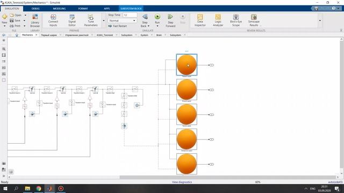The image size is (344, 193).
Task: Open Tune Parameters
Action: click(91, 20)
